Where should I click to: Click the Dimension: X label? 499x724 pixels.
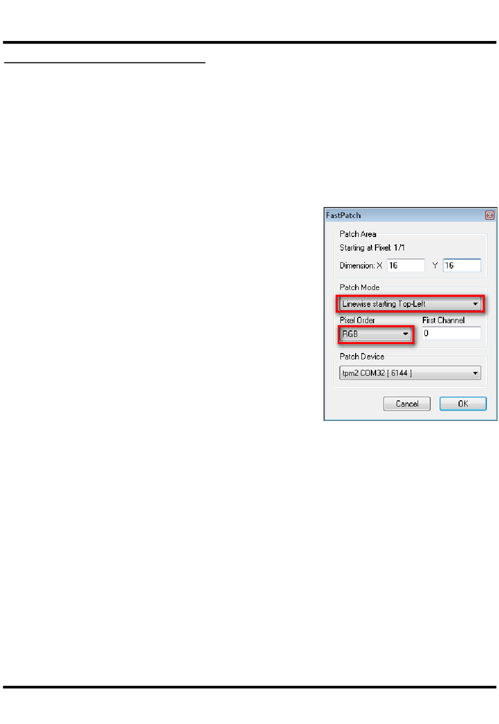361,265
